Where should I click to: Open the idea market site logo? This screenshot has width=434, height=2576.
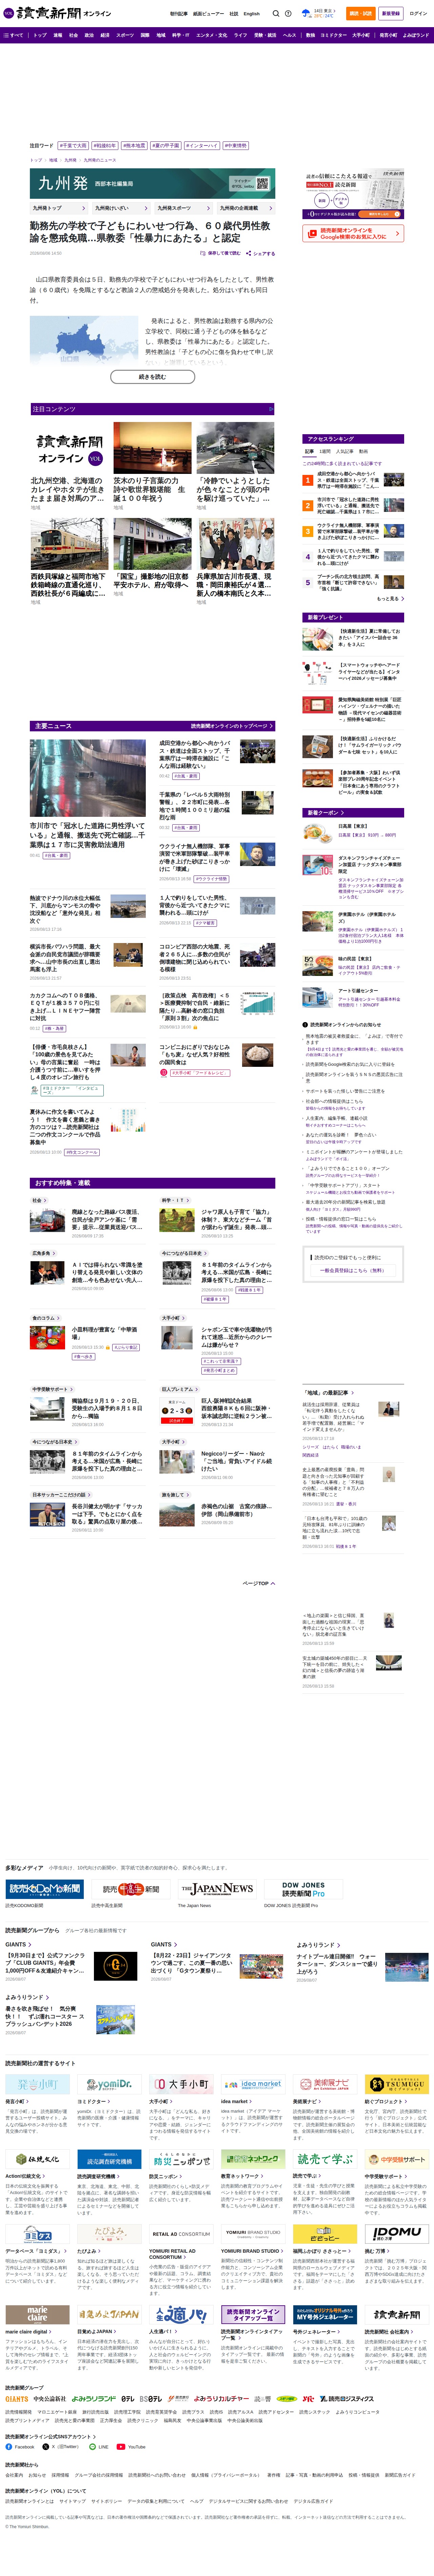253,2084
